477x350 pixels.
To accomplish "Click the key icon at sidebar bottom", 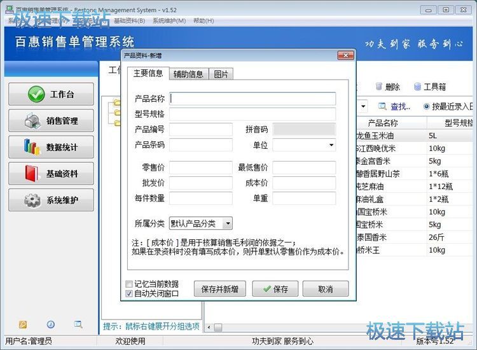I will [23, 325].
